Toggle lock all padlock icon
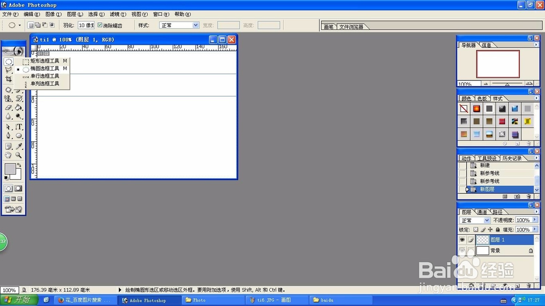The width and height of the screenshot is (545, 306). pos(498,230)
